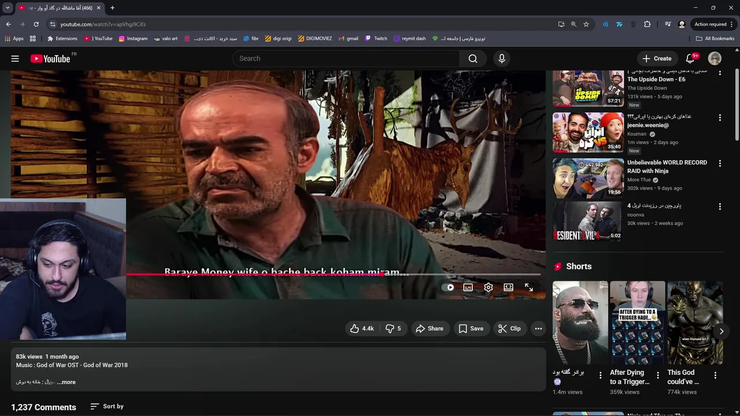
Task: Open the bearded man short thumbnail
Action: 580,322
